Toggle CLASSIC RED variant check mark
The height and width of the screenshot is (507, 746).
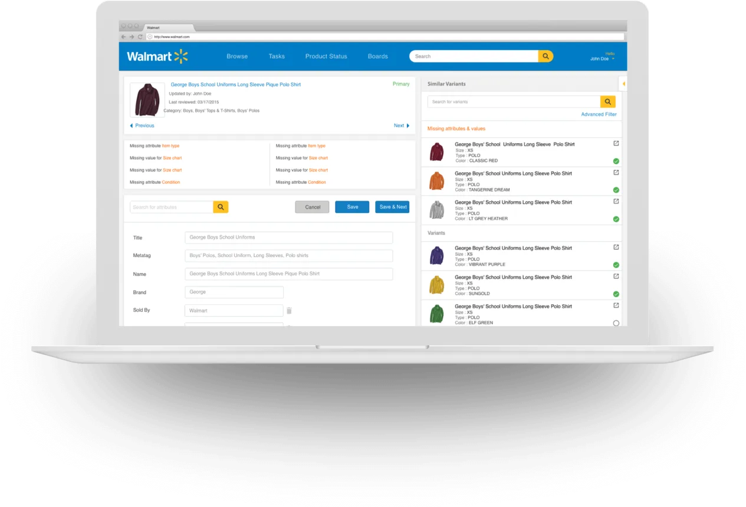pyautogui.click(x=616, y=161)
